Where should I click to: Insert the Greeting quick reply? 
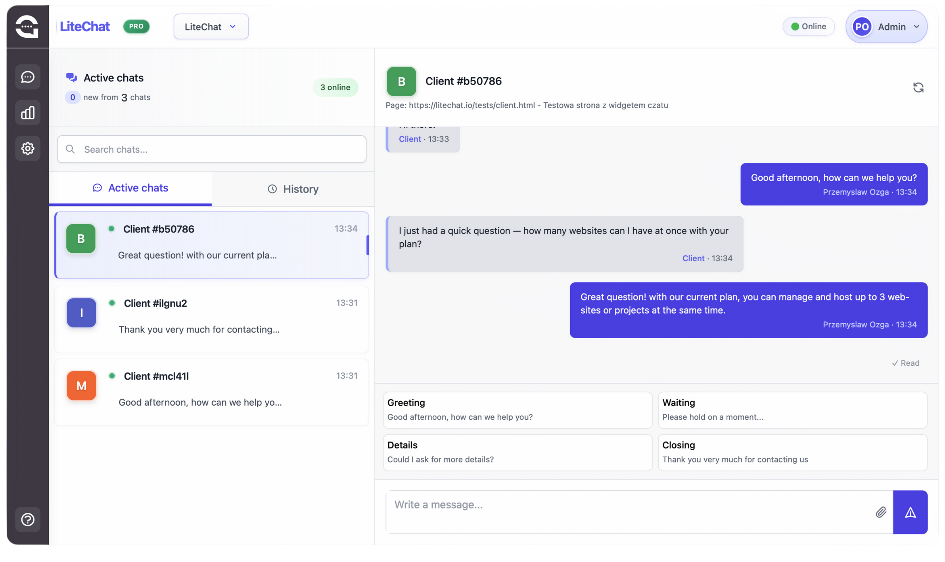(x=517, y=410)
